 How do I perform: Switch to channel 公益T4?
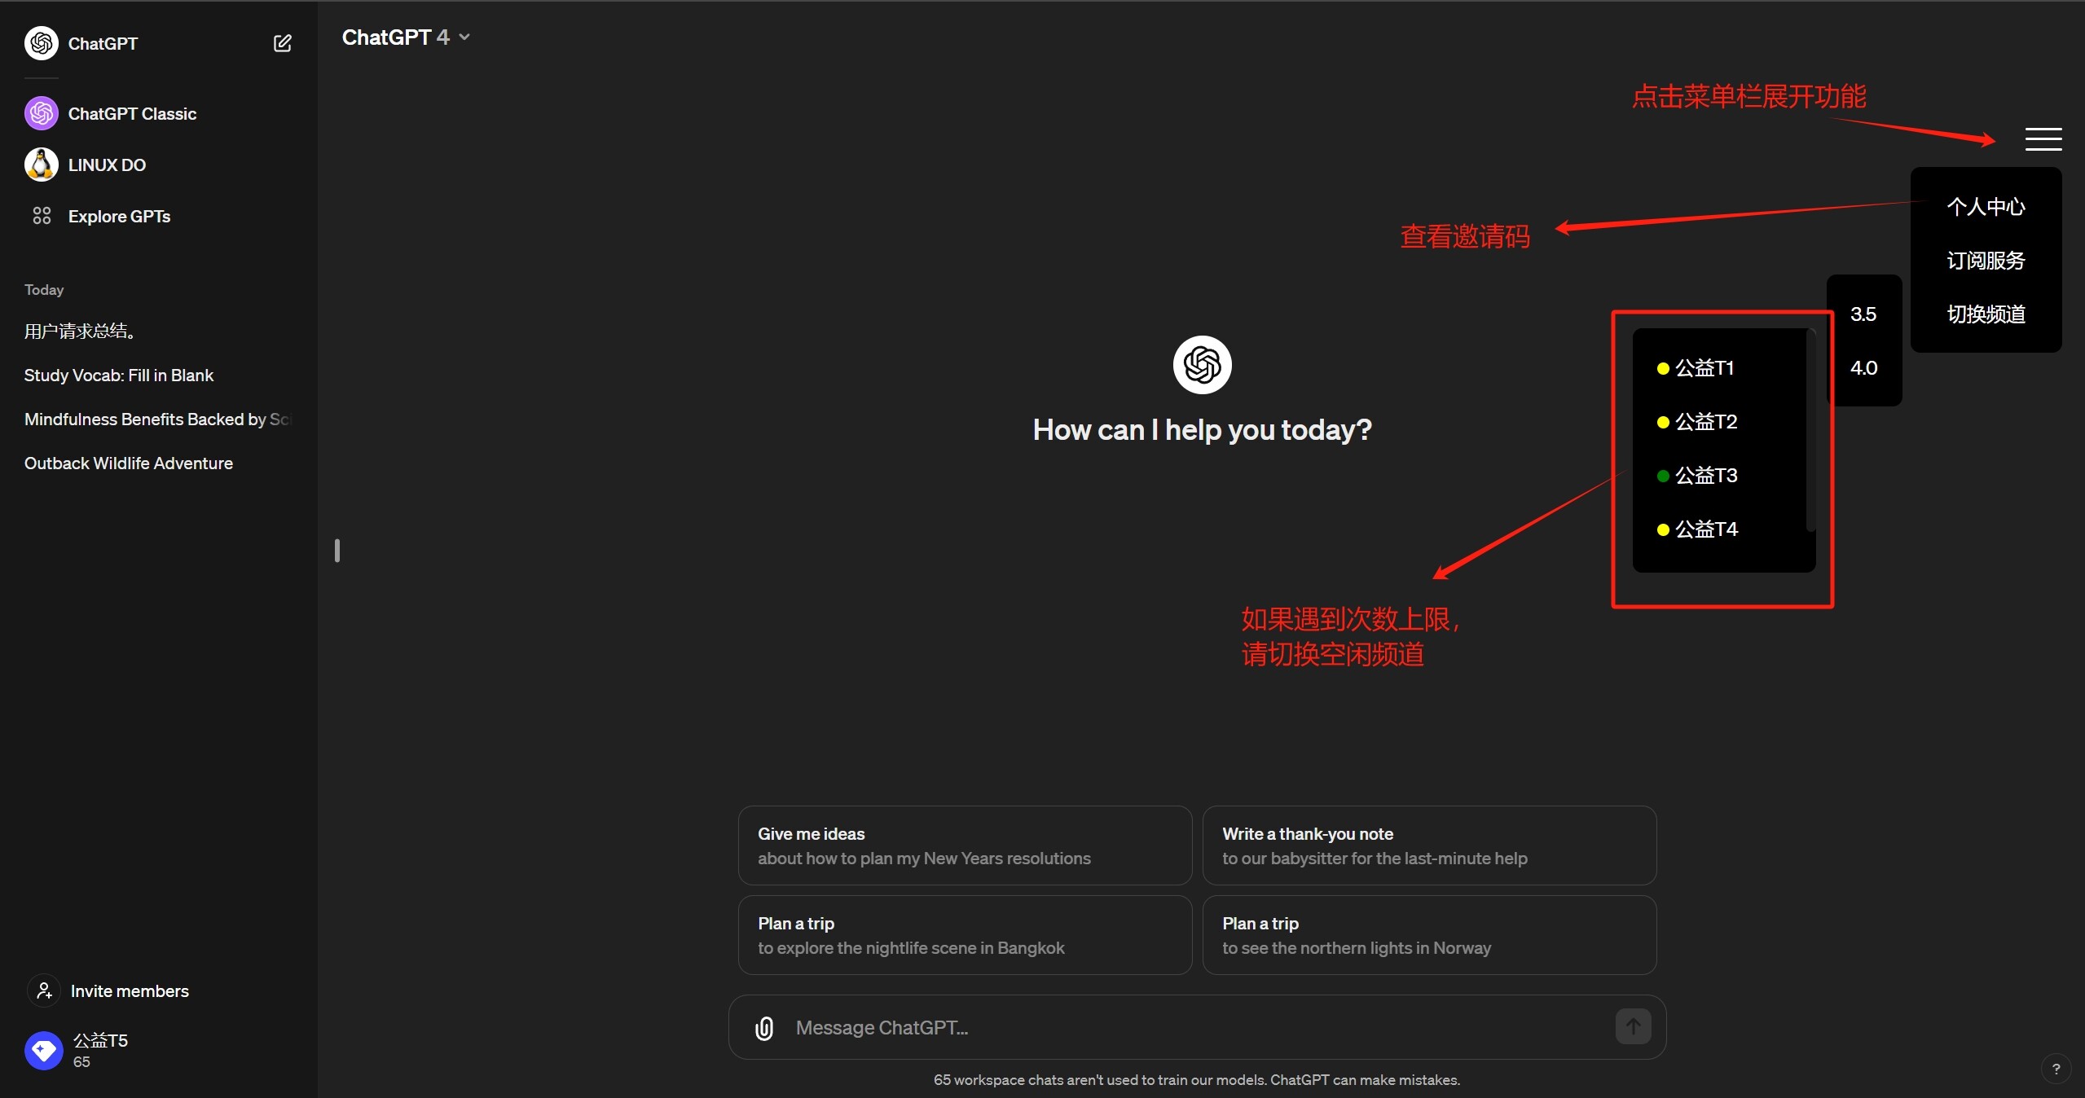tap(1697, 529)
